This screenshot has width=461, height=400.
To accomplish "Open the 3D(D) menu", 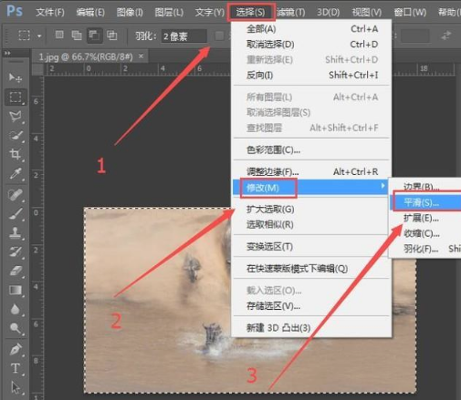I will (x=329, y=13).
